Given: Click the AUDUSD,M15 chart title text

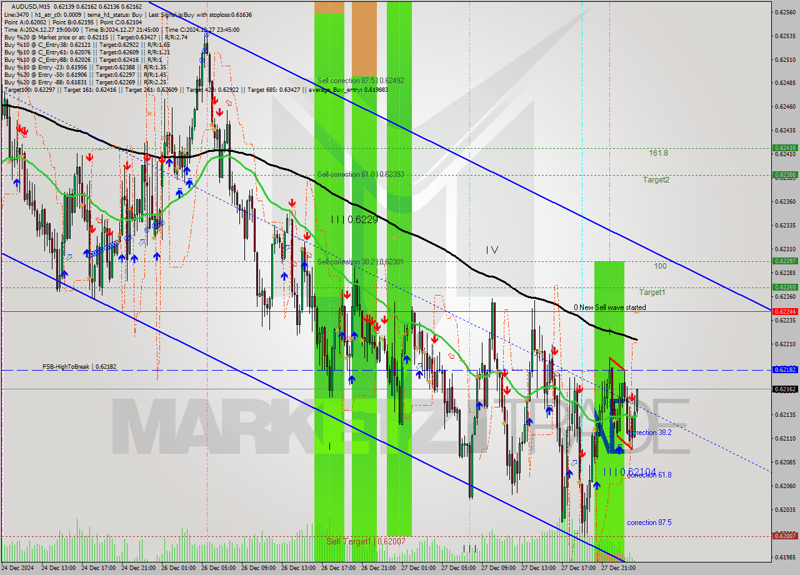Looking at the screenshot, I should coord(32,6).
